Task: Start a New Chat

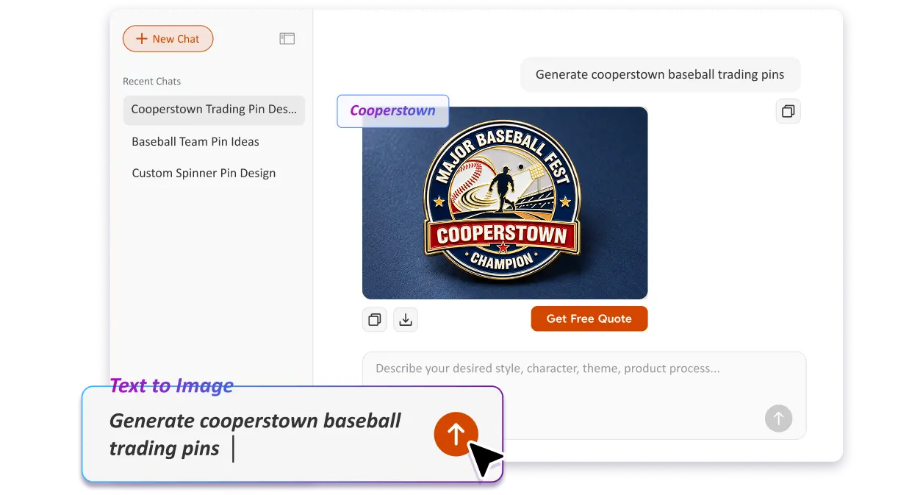Action: click(x=168, y=39)
